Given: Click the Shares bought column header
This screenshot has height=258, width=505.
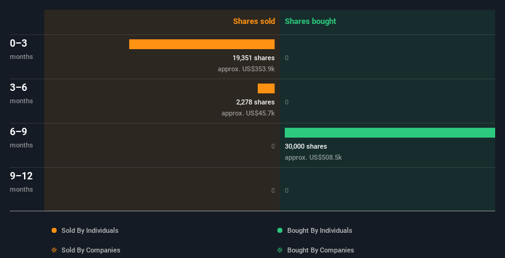Looking at the screenshot, I should coord(311,21).
